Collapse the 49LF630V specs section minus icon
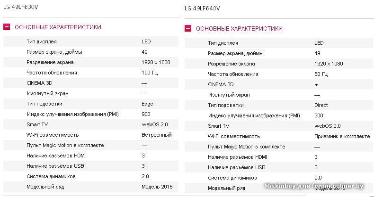 click(x=7, y=27)
